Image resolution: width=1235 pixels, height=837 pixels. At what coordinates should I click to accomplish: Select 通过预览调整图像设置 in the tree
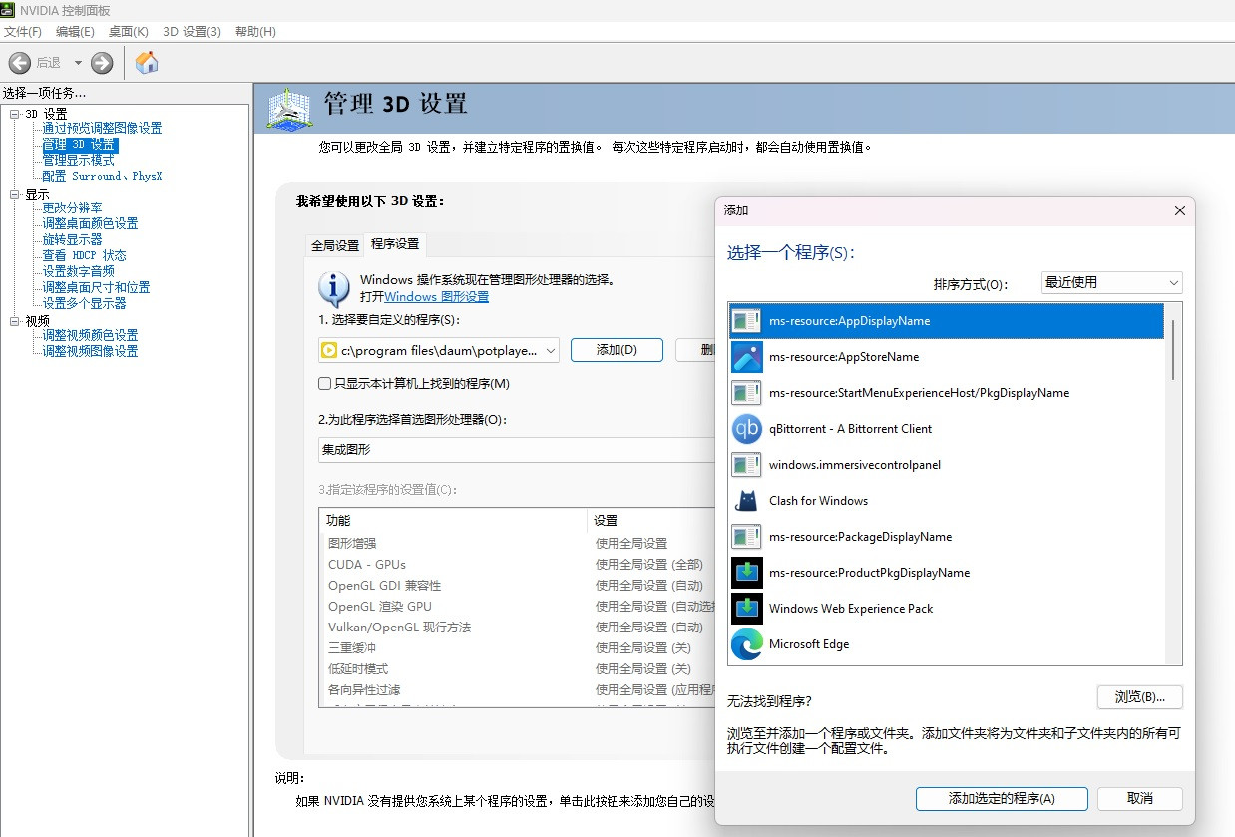tap(102, 128)
